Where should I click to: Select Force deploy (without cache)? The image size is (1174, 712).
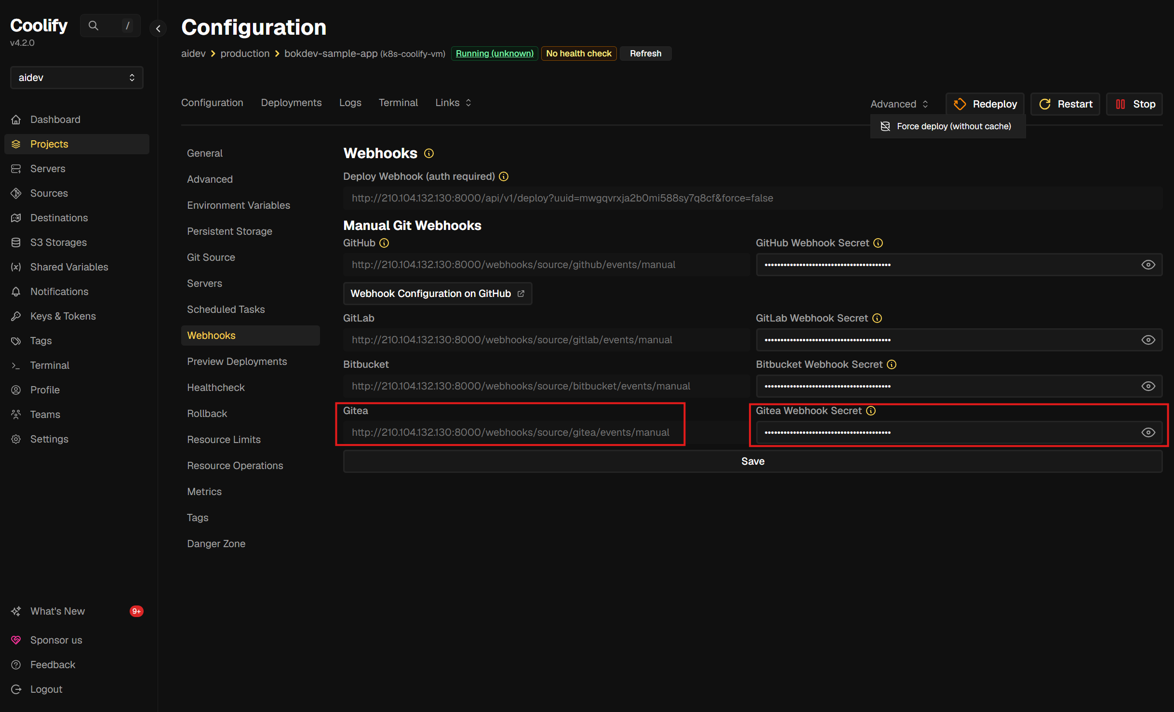point(947,126)
